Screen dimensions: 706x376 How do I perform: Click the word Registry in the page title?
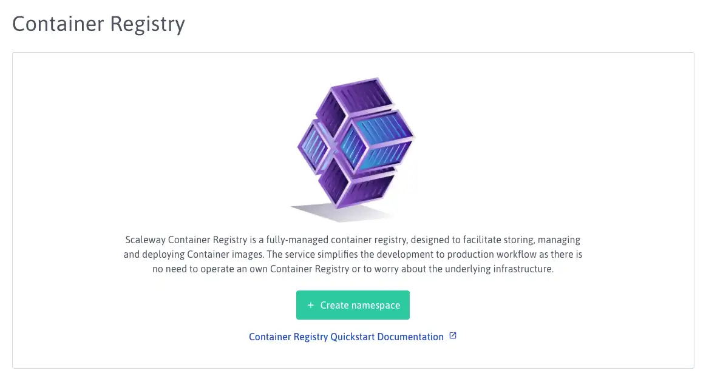coord(148,25)
